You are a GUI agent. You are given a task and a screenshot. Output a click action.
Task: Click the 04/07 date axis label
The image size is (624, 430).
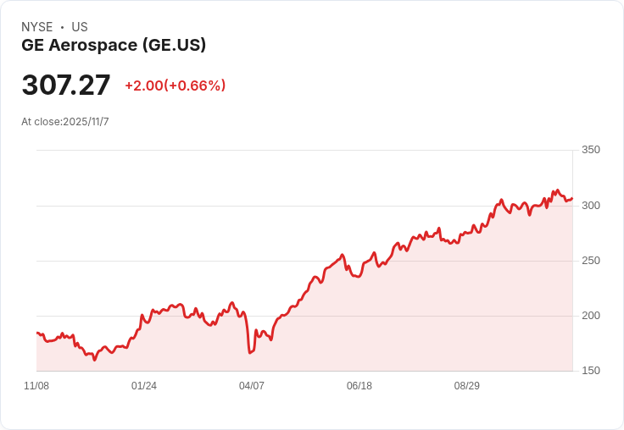point(252,386)
